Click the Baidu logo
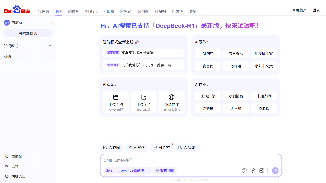Screen dimensions: 326x183 (x=17, y=10)
